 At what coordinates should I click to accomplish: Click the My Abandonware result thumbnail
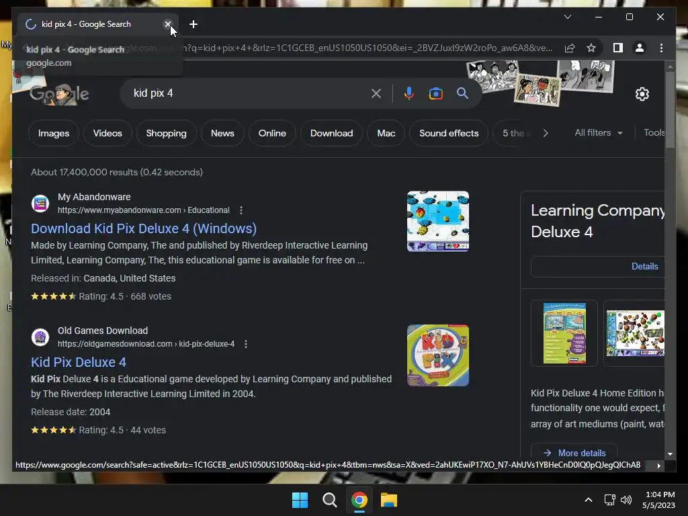[x=438, y=221]
